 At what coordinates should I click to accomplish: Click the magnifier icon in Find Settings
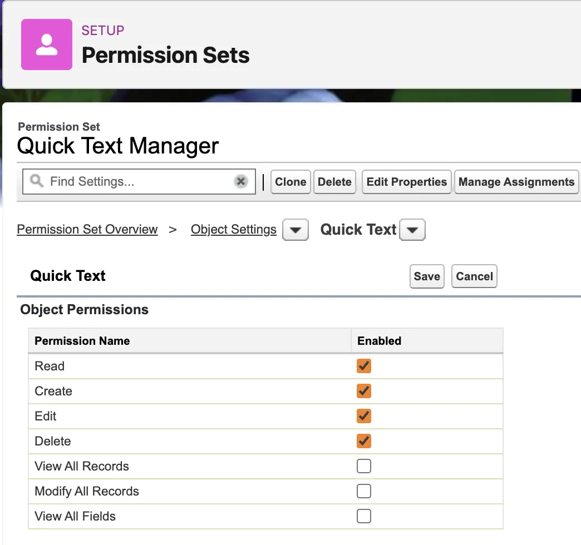pos(37,181)
